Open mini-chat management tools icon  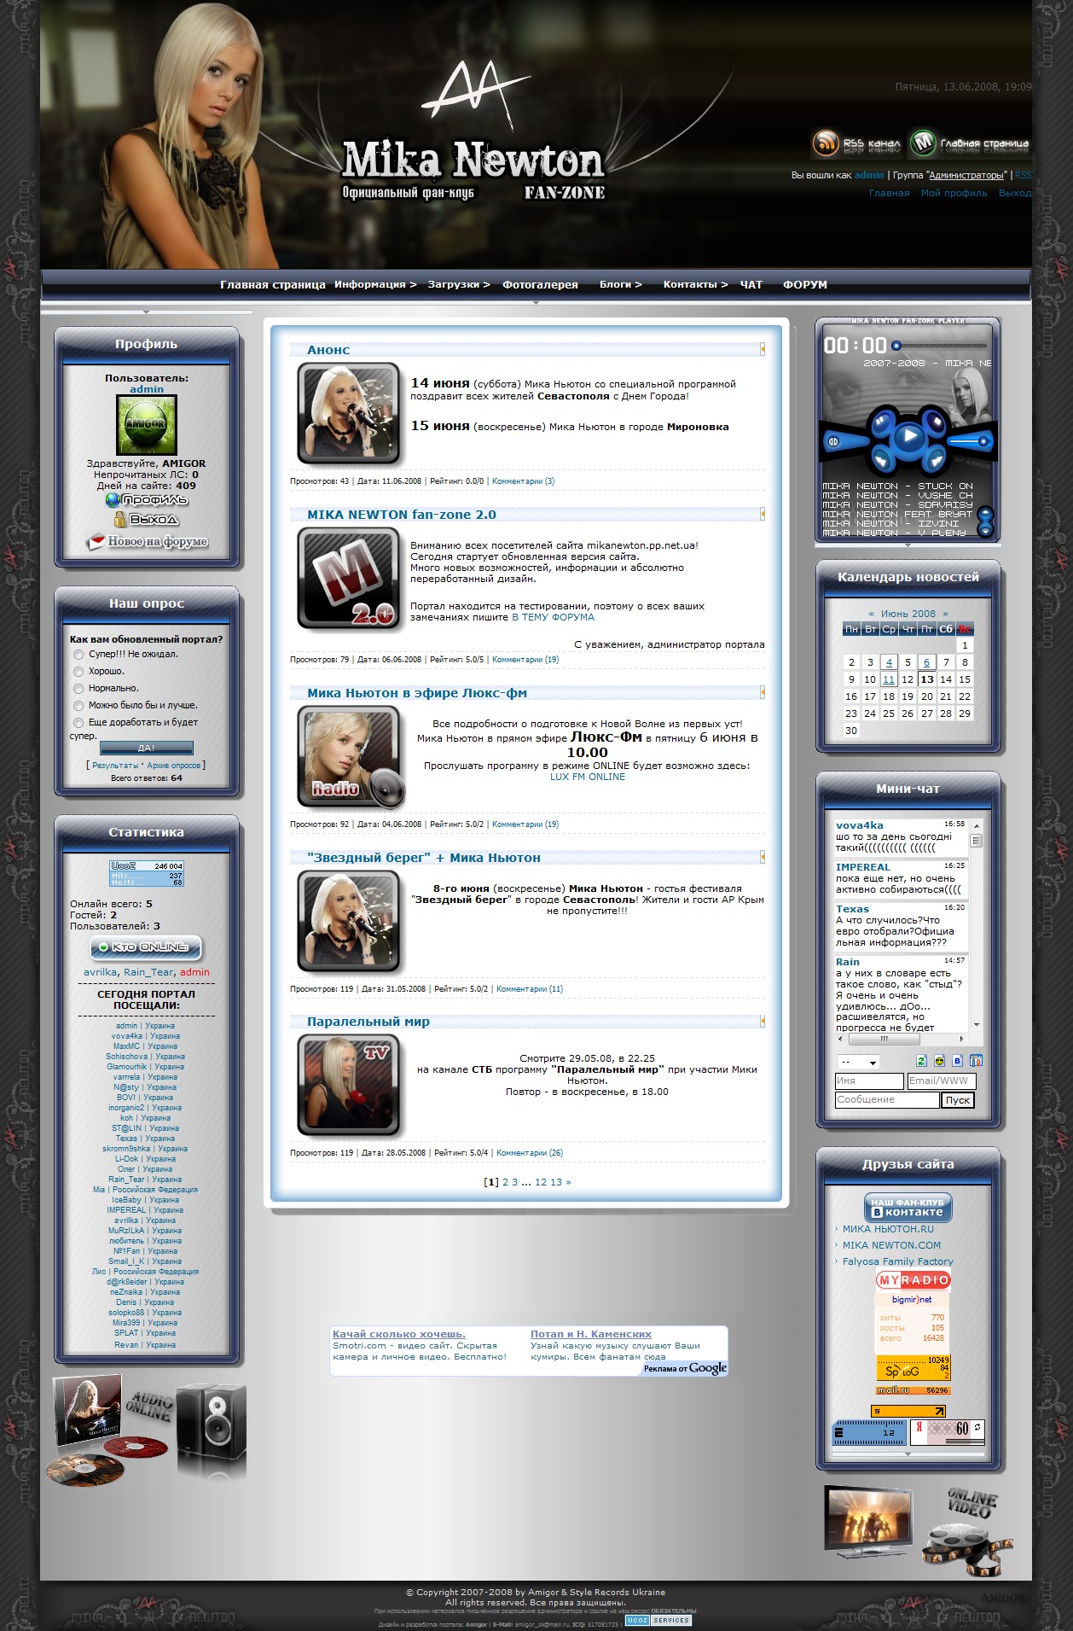976,1060
